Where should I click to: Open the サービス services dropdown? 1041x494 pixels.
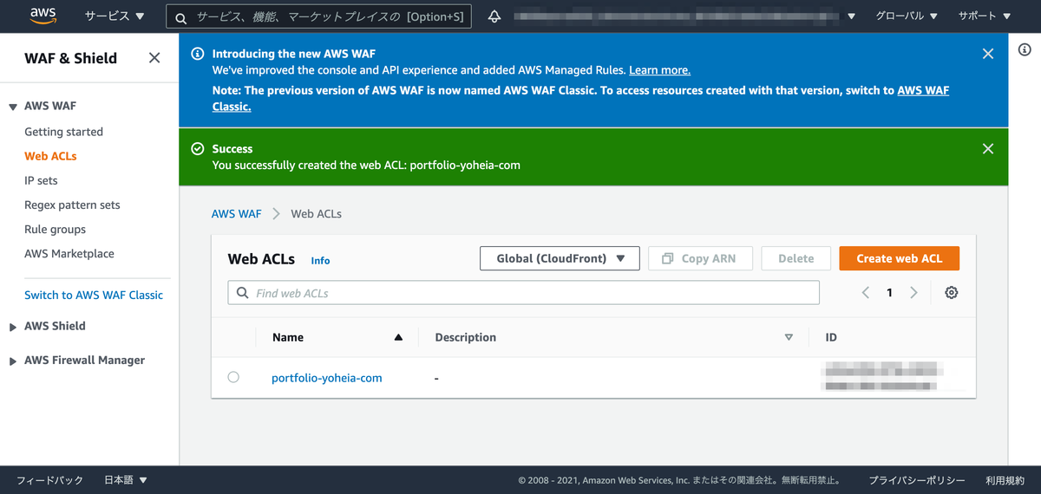pos(115,16)
